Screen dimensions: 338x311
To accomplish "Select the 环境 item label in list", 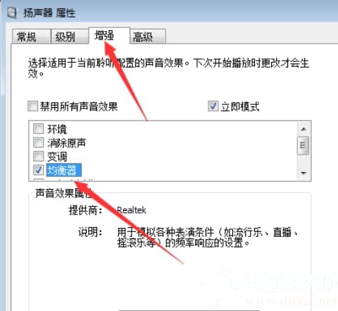I will click(x=57, y=129).
